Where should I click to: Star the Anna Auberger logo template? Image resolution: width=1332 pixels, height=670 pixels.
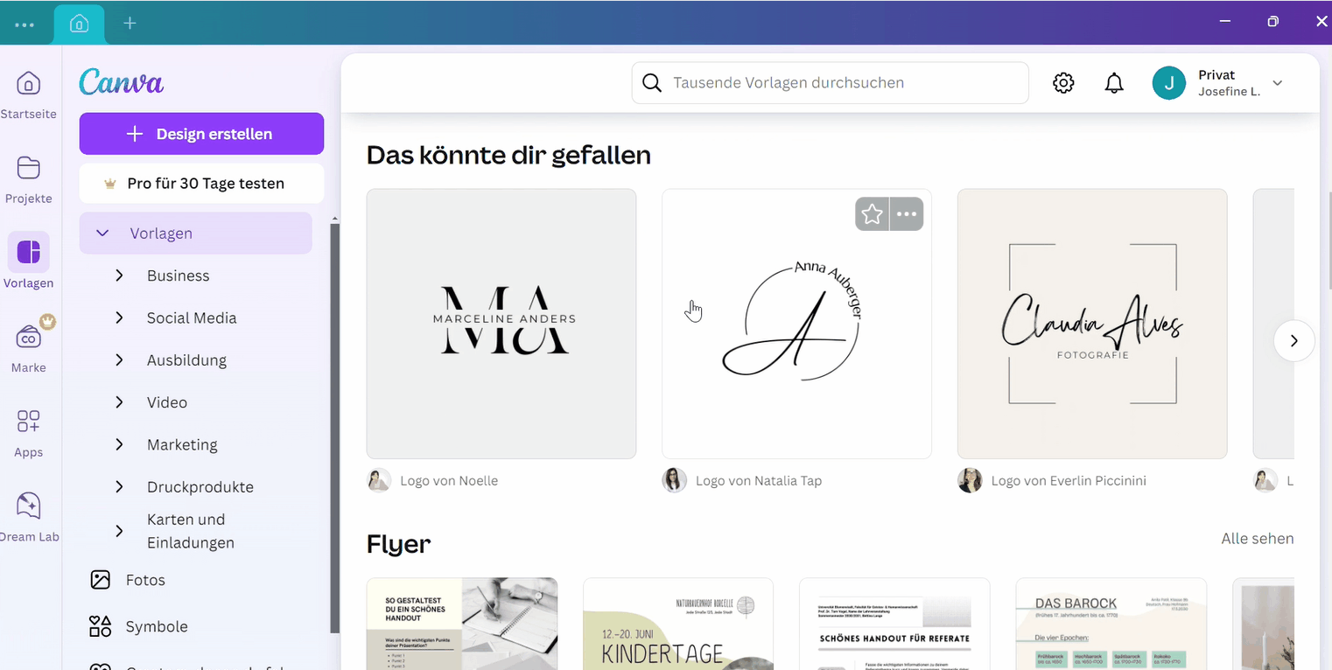click(x=872, y=214)
